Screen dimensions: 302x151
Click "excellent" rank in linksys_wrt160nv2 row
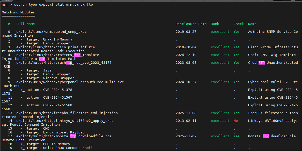tap(220, 121)
